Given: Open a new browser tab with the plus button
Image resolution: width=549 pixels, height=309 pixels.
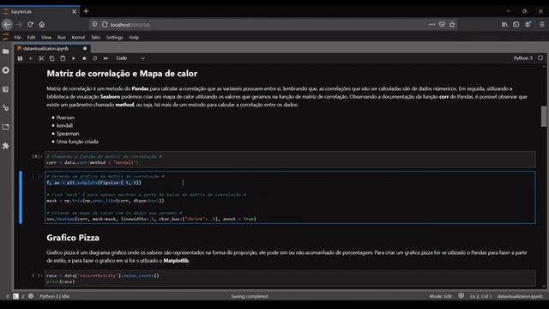Looking at the screenshot, I should 86,11.
